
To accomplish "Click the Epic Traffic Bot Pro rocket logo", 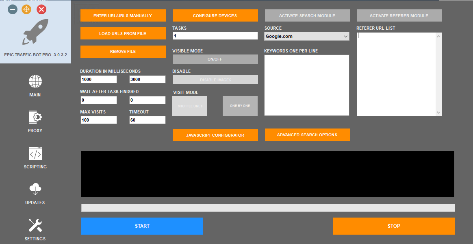I will (35, 32).
